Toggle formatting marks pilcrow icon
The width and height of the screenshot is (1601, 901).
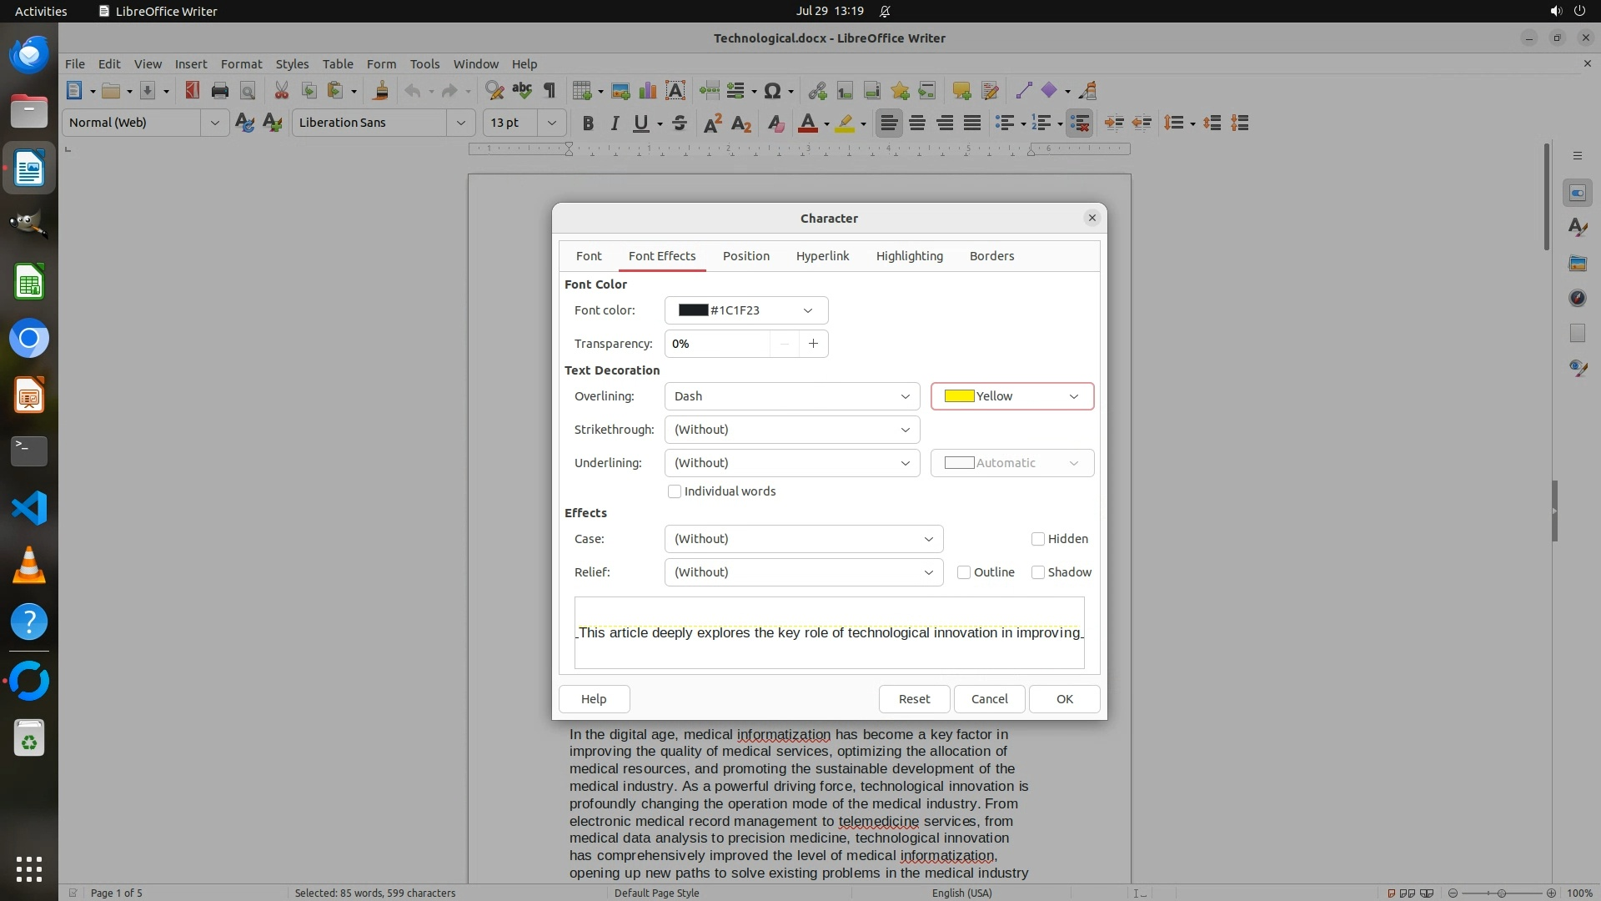coord(550,91)
